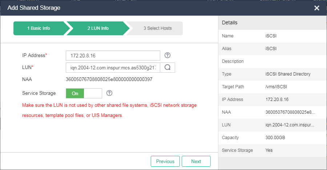327x170 pixels.
Task: Open help icon next to IP Address field
Action: click(x=167, y=55)
